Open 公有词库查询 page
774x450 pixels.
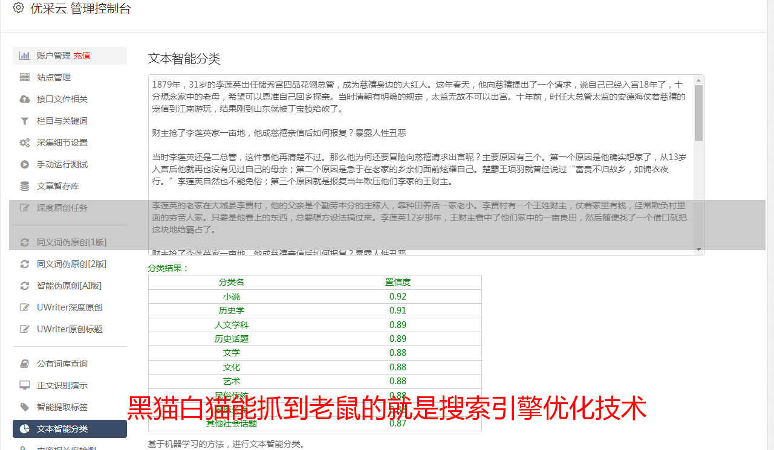pyautogui.click(x=70, y=364)
